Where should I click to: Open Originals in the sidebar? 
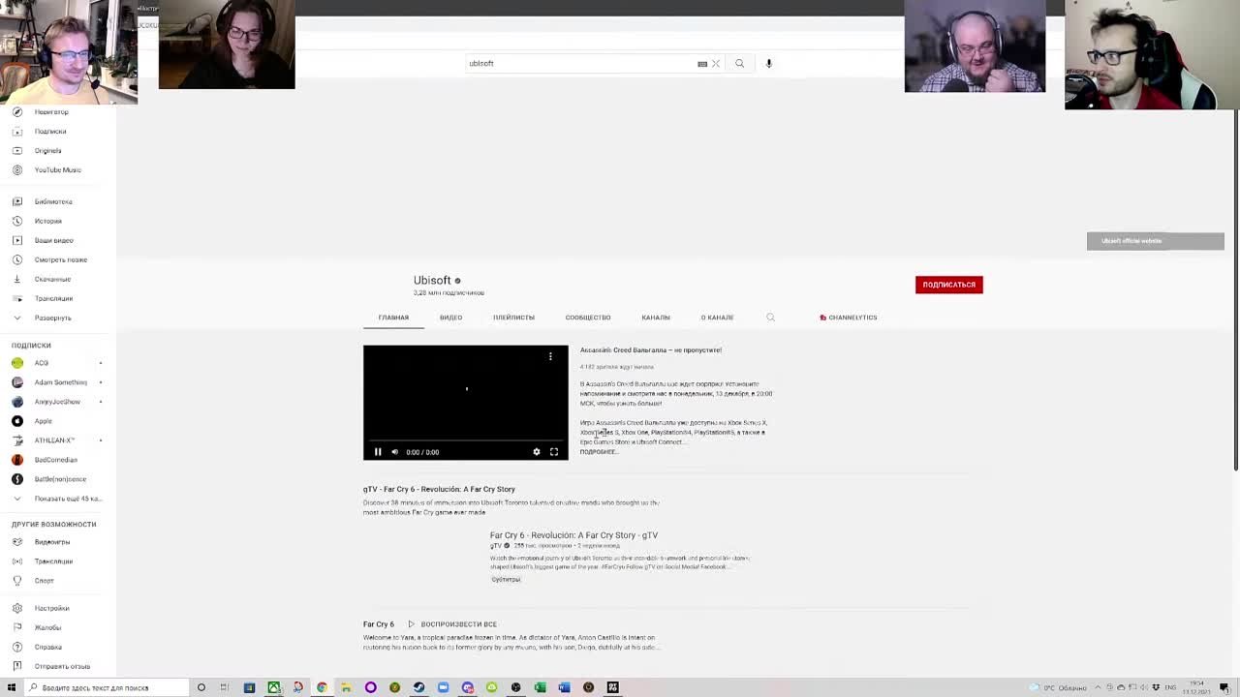(47, 151)
